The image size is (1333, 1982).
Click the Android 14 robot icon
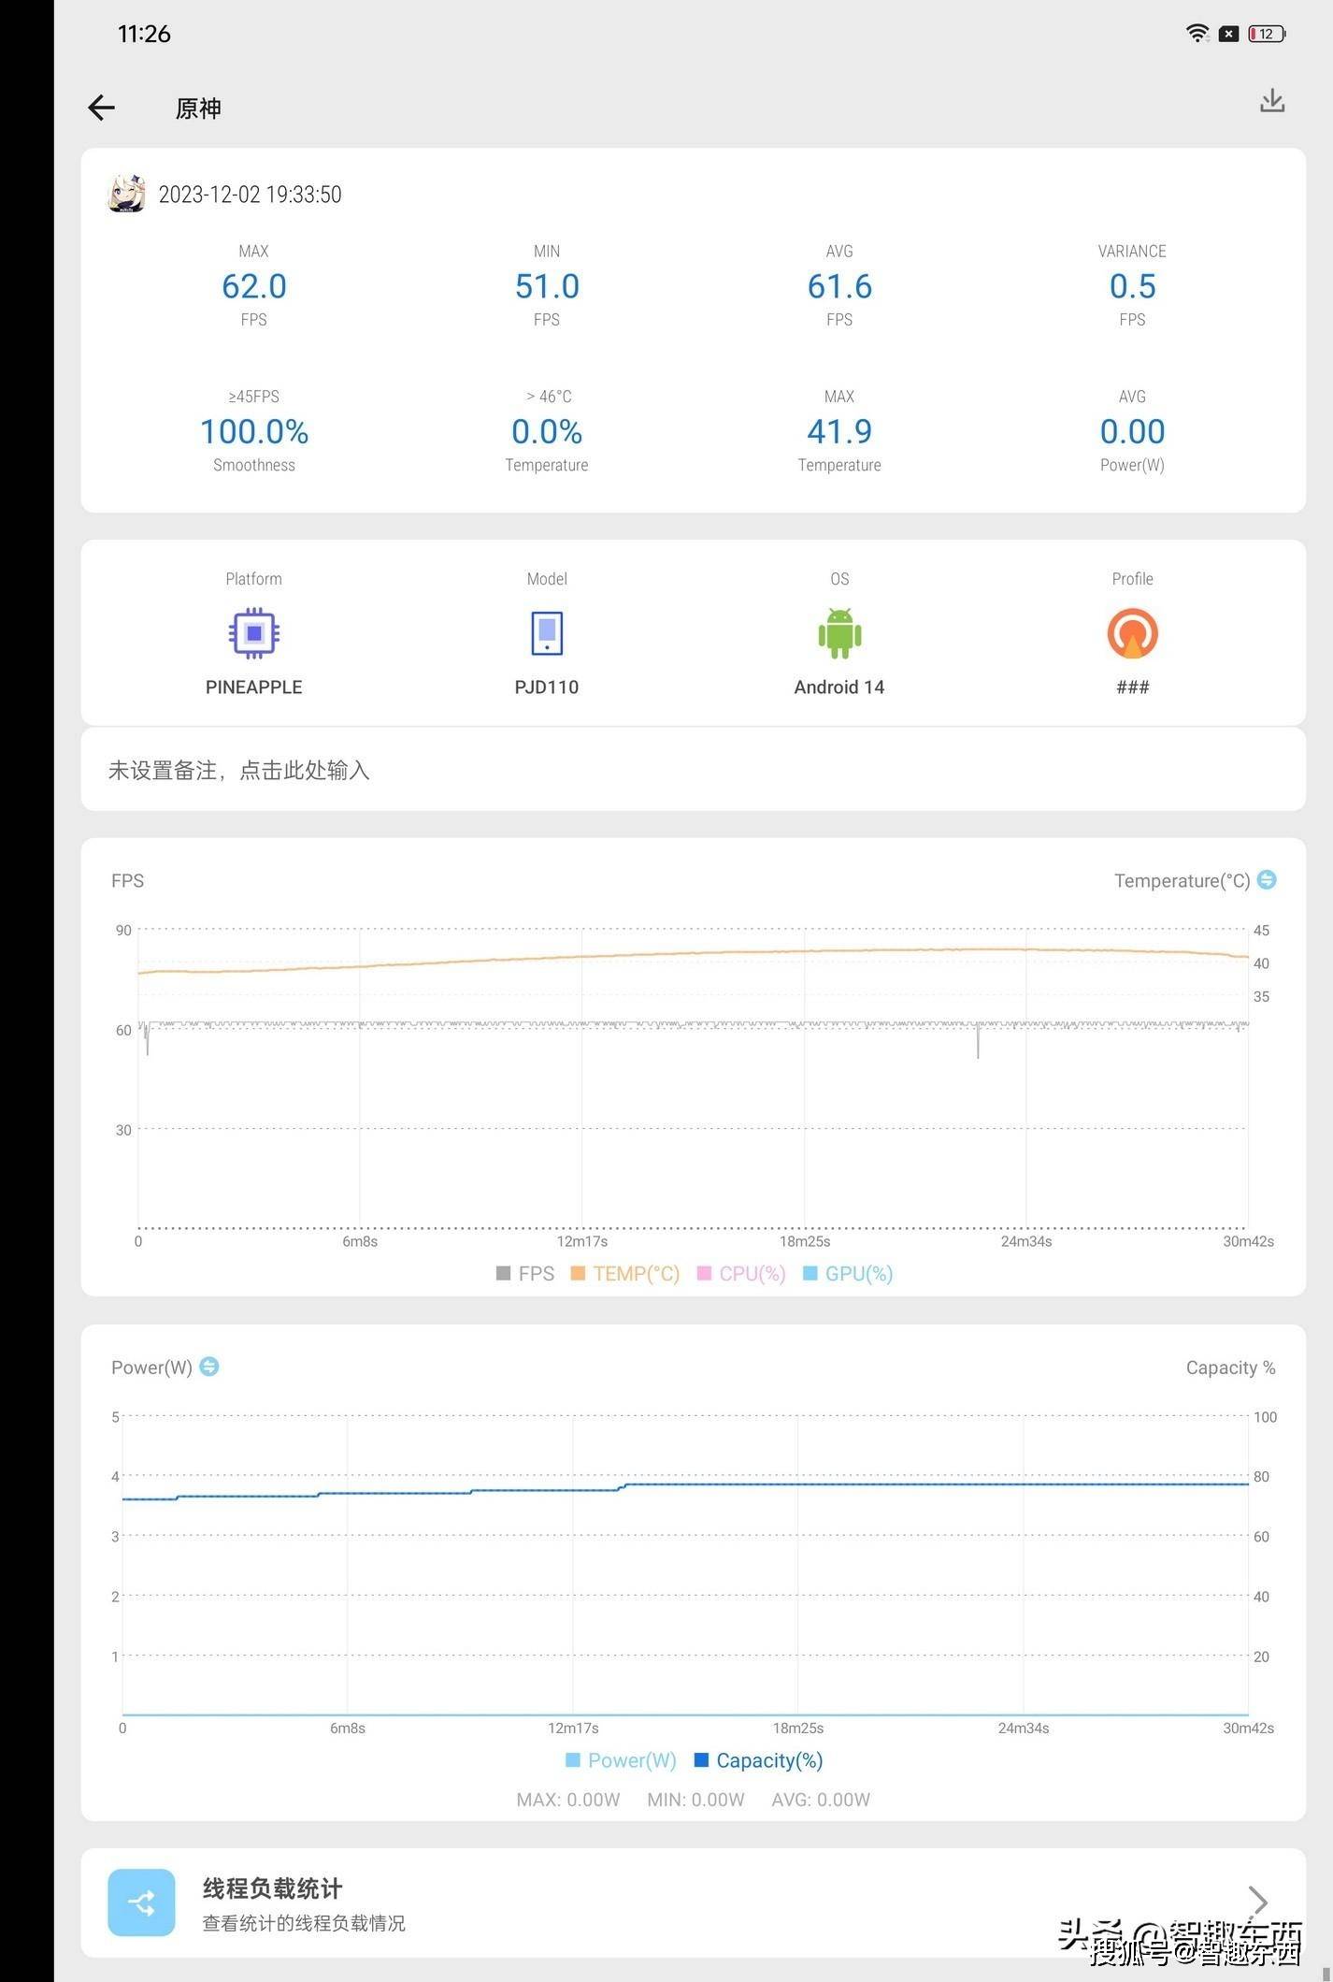(838, 633)
